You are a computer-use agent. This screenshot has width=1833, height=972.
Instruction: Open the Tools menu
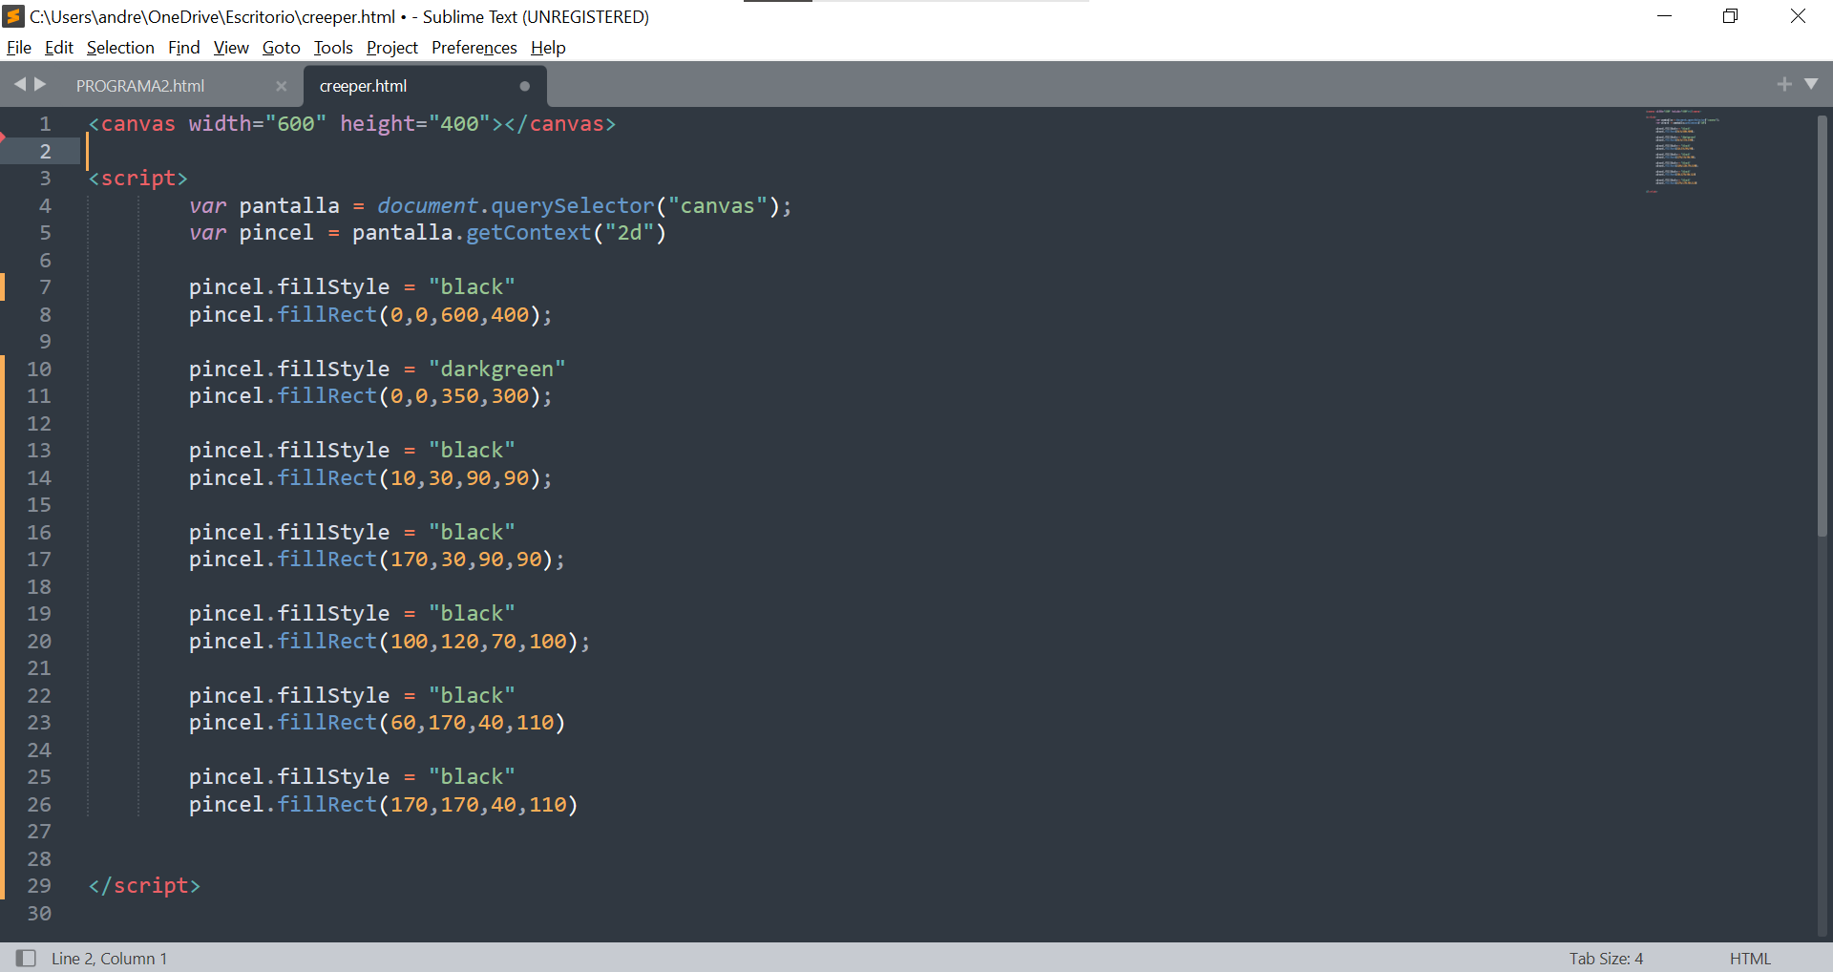point(333,48)
